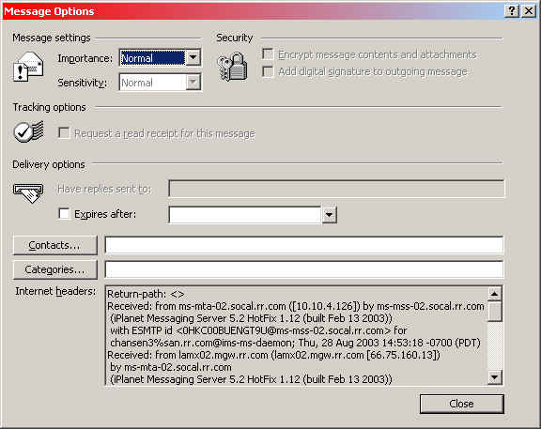Toggle Encrypt message contents and attachments
The image size is (541, 429).
tap(268, 54)
